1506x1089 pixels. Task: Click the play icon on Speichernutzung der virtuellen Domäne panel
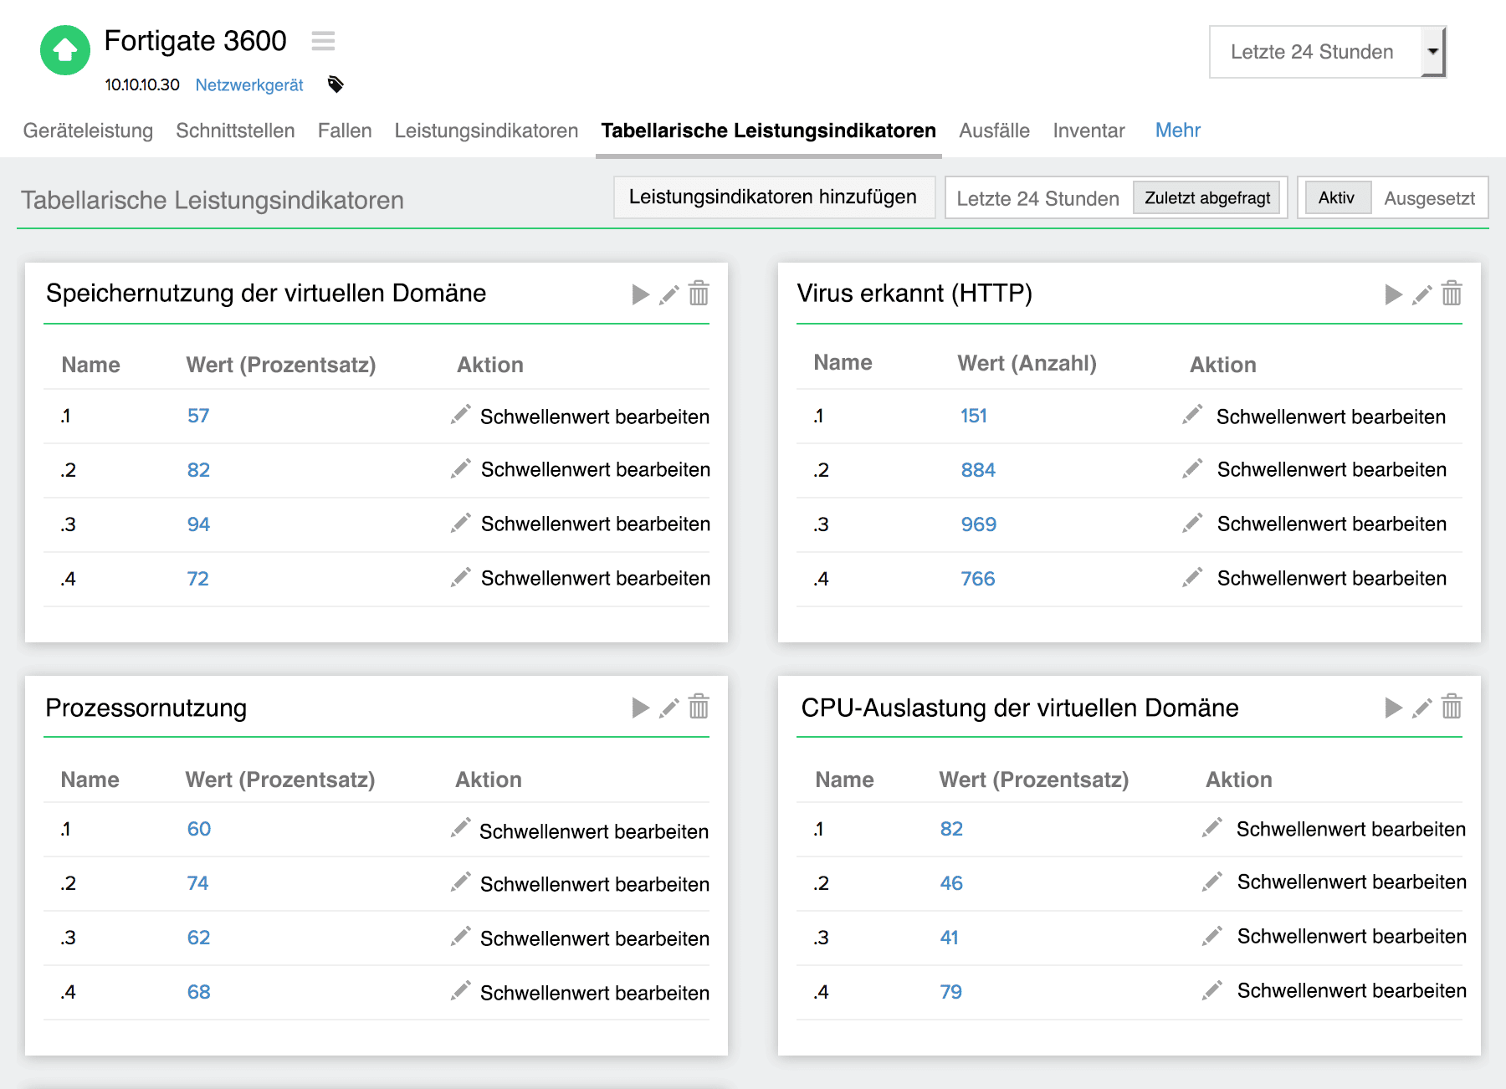pyautogui.click(x=641, y=294)
